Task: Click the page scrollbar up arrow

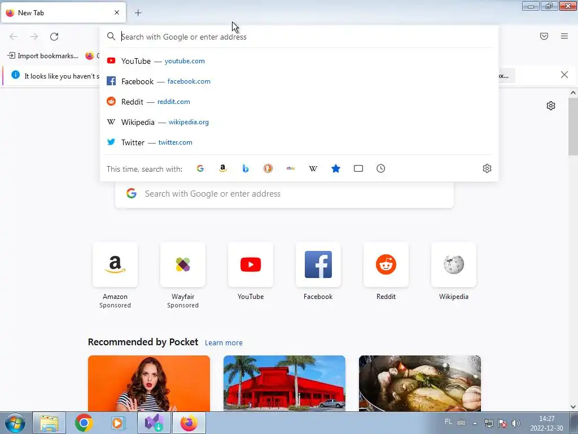Action: tap(573, 93)
